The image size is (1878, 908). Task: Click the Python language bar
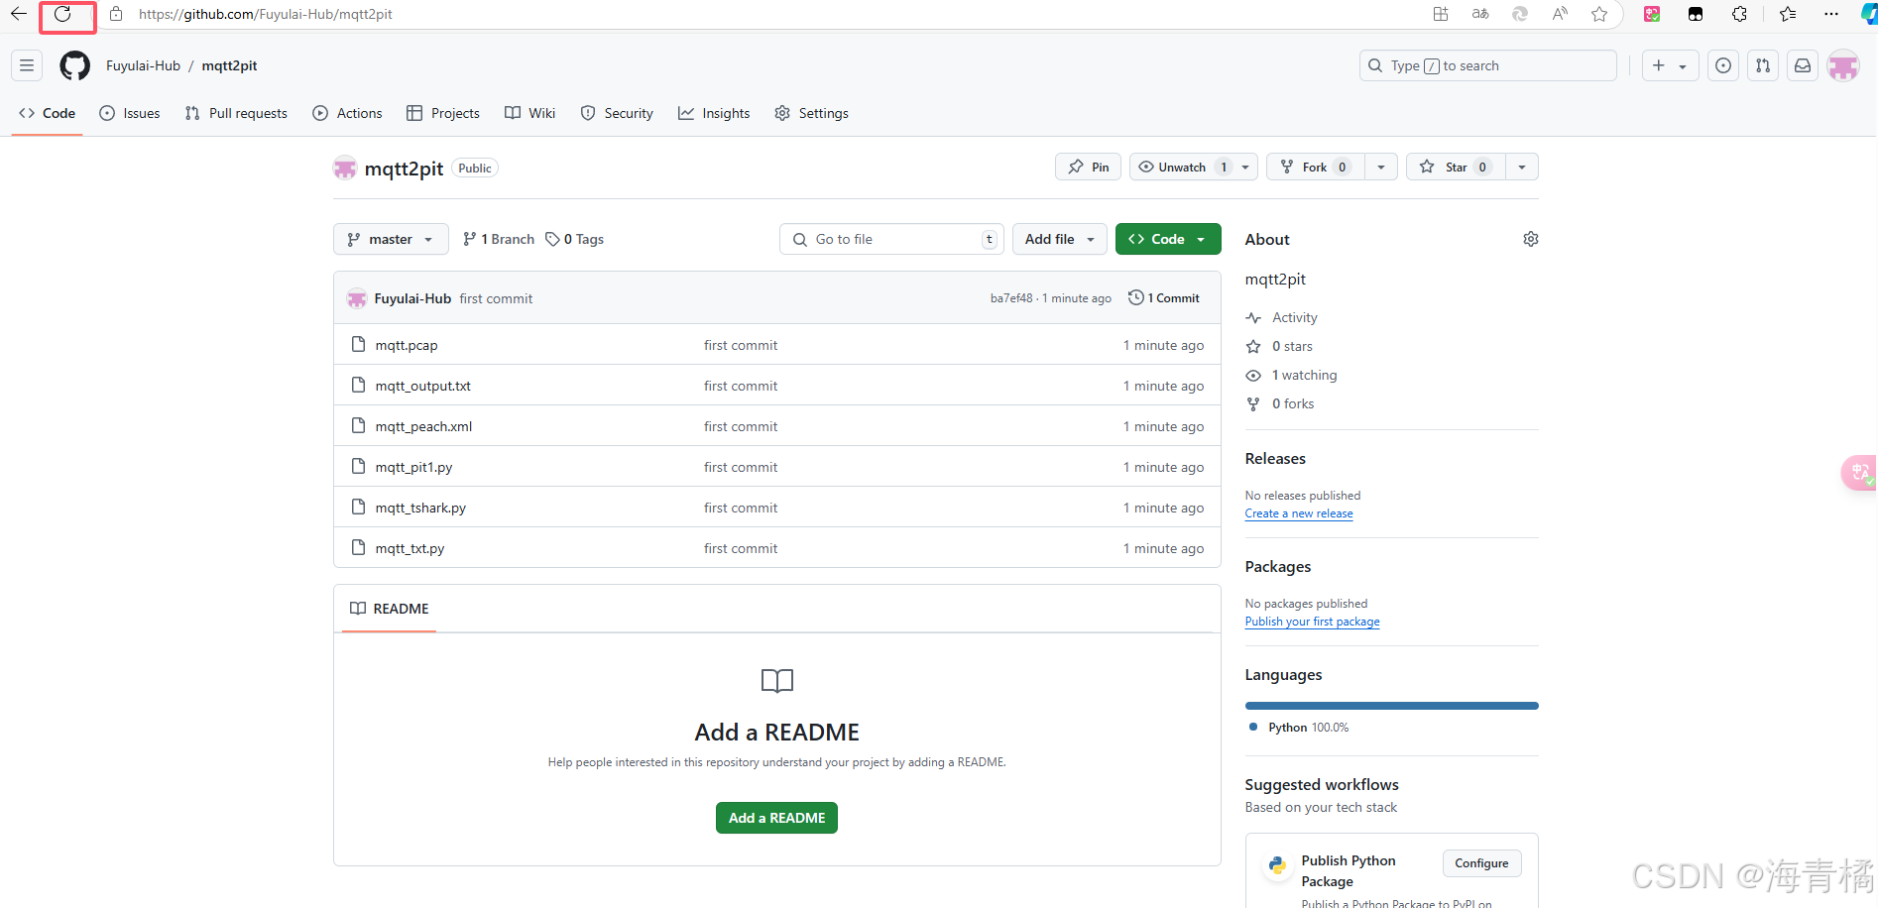pyautogui.click(x=1391, y=706)
